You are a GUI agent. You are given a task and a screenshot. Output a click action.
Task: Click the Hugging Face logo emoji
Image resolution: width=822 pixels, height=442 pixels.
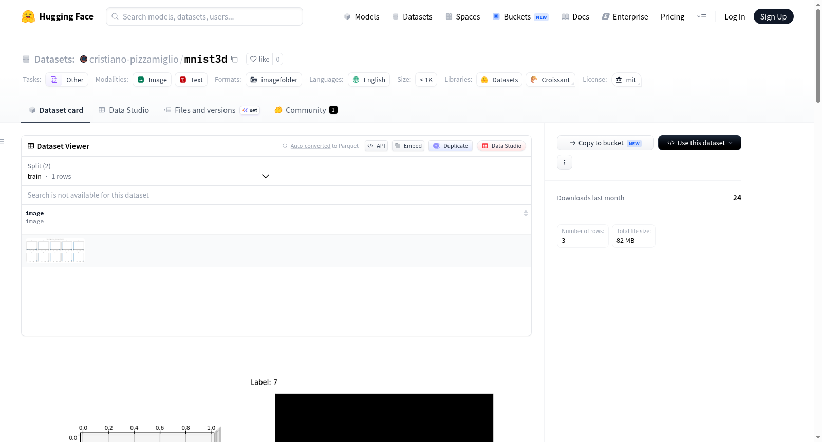point(28,16)
